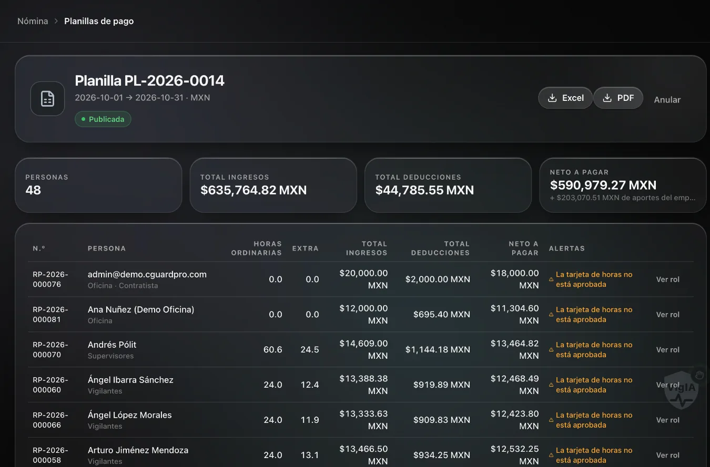Click the Neto a Pagar summary card
710x467 pixels.
pos(623,185)
